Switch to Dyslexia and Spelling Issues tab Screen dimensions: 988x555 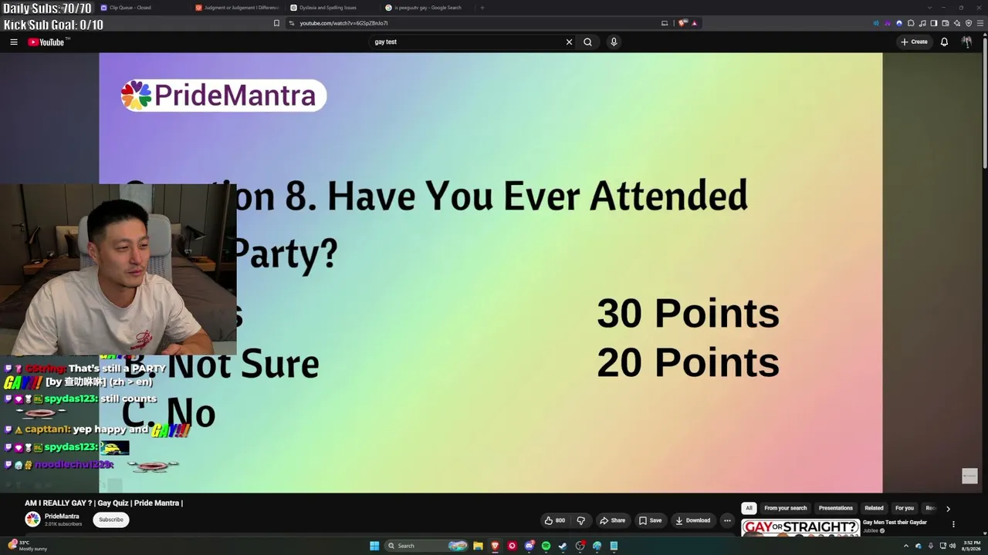[x=333, y=8]
